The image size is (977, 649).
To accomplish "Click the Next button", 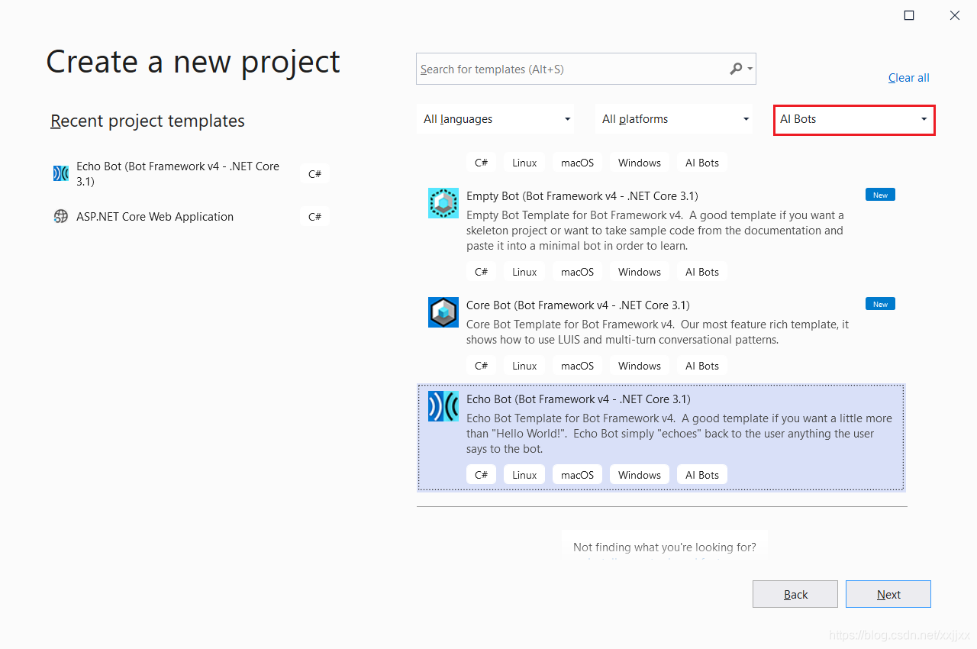I will 888,594.
